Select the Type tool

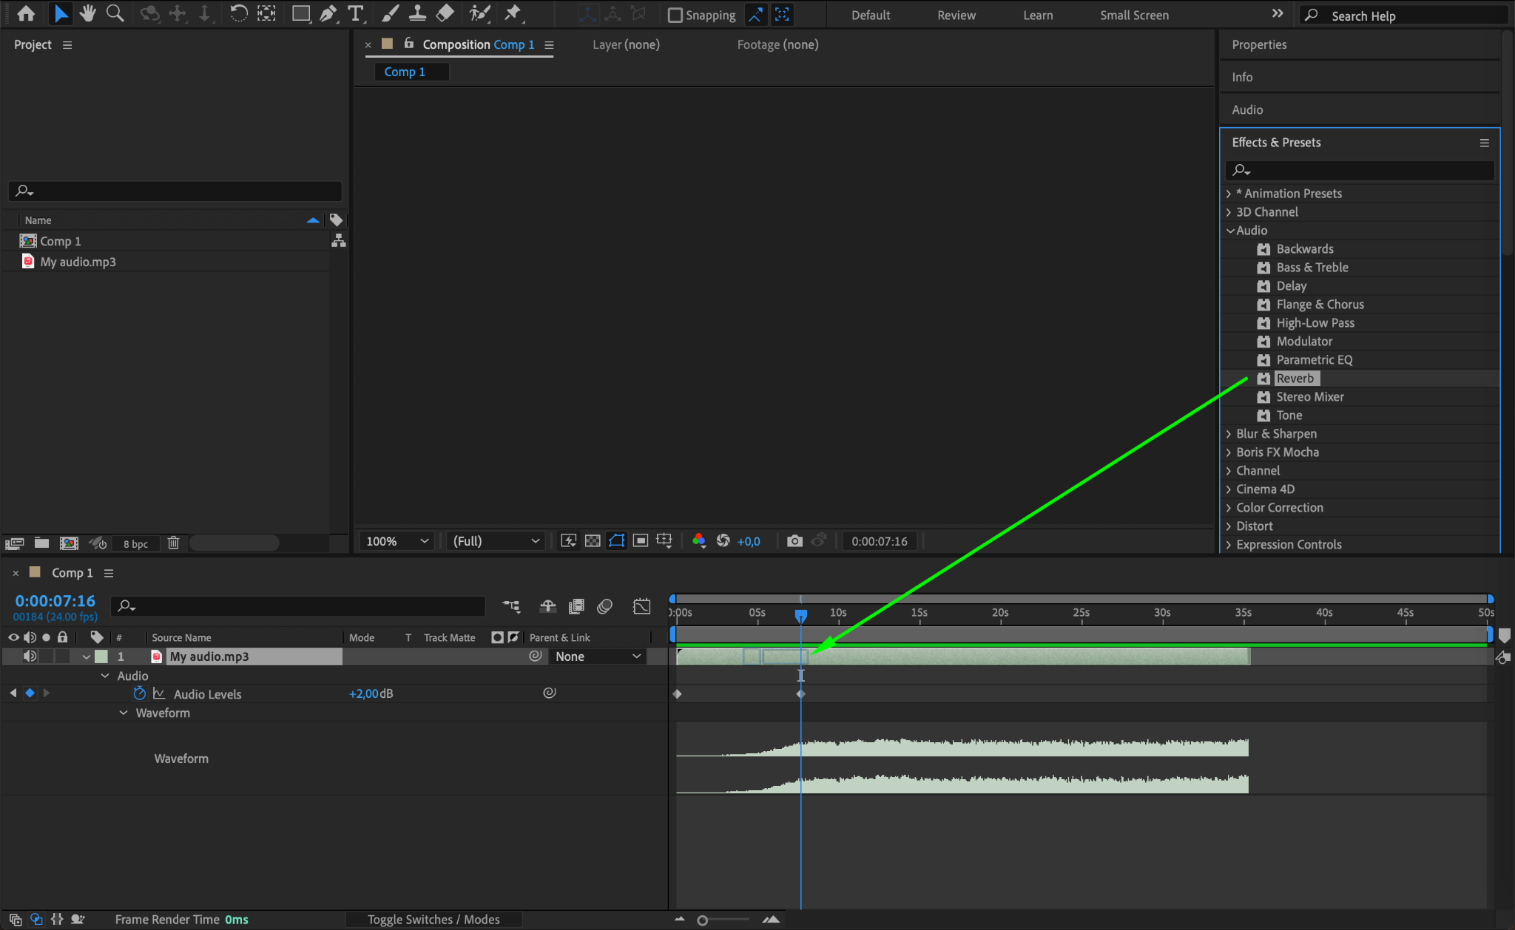click(355, 13)
